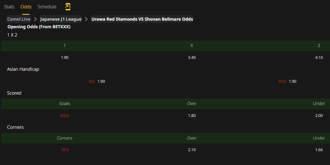Choose goals Under odds 2.00
The width and height of the screenshot is (330, 165).
point(319,116)
